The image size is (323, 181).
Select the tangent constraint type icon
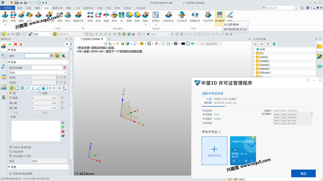[17, 88]
